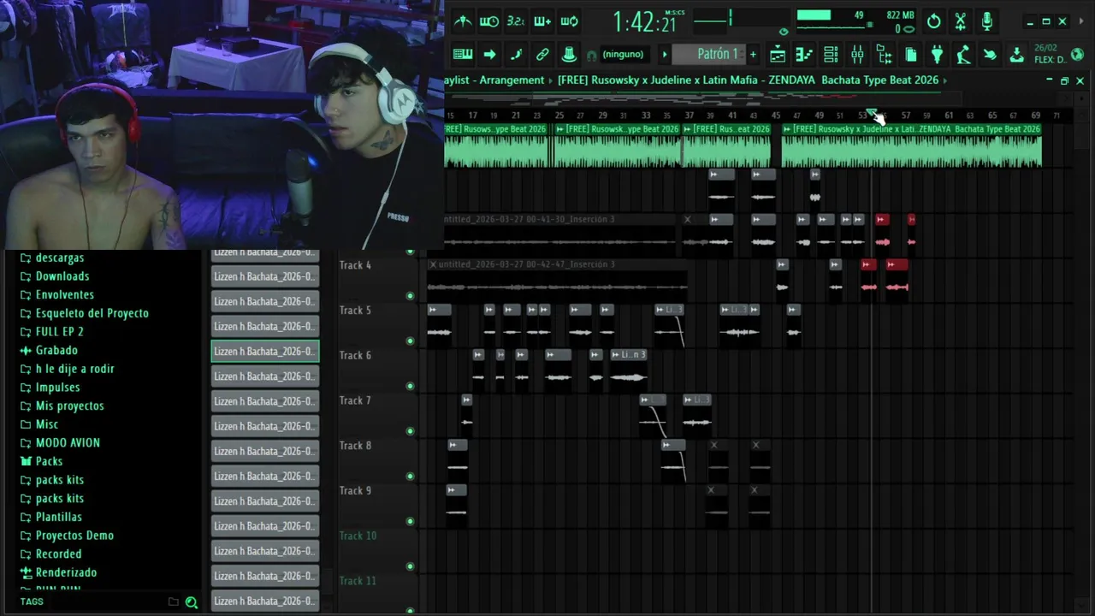Open the Channel rack view icon
This screenshot has width=1095, height=616.
click(831, 55)
